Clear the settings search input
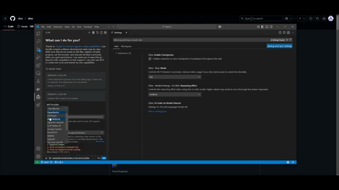The height and width of the screenshot is (190, 339). [287, 40]
